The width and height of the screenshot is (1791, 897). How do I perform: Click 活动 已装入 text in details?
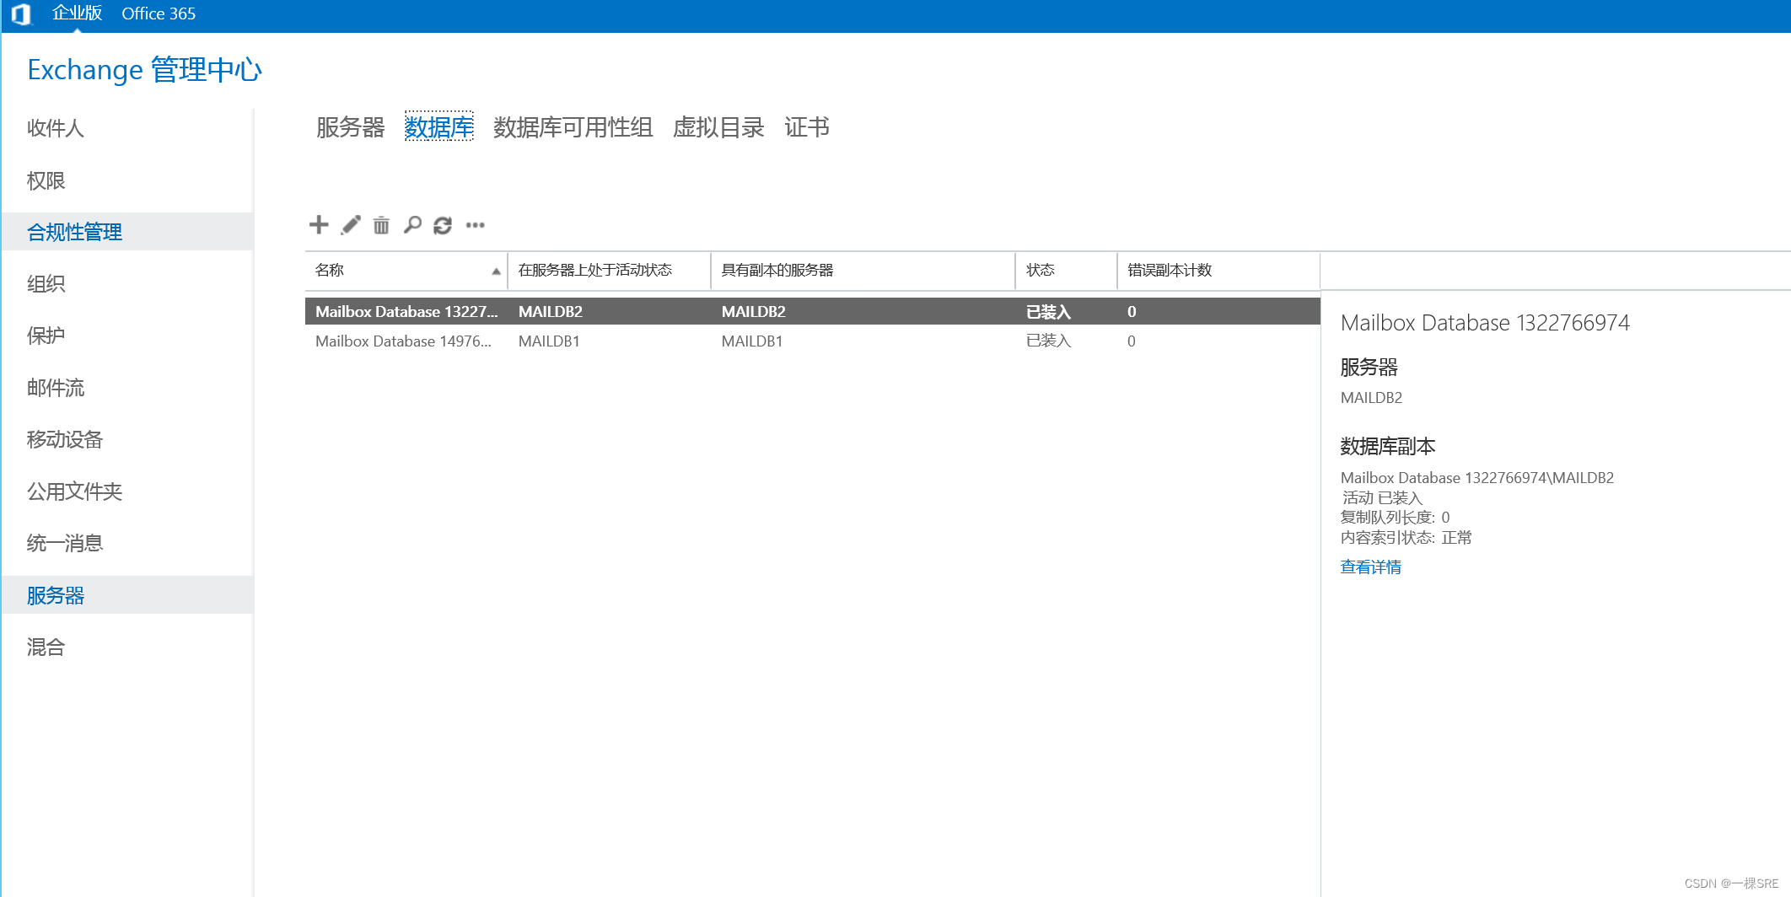[1382, 497]
